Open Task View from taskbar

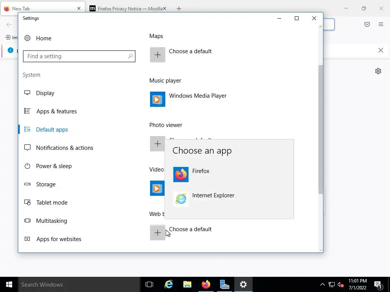tap(149, 284)
